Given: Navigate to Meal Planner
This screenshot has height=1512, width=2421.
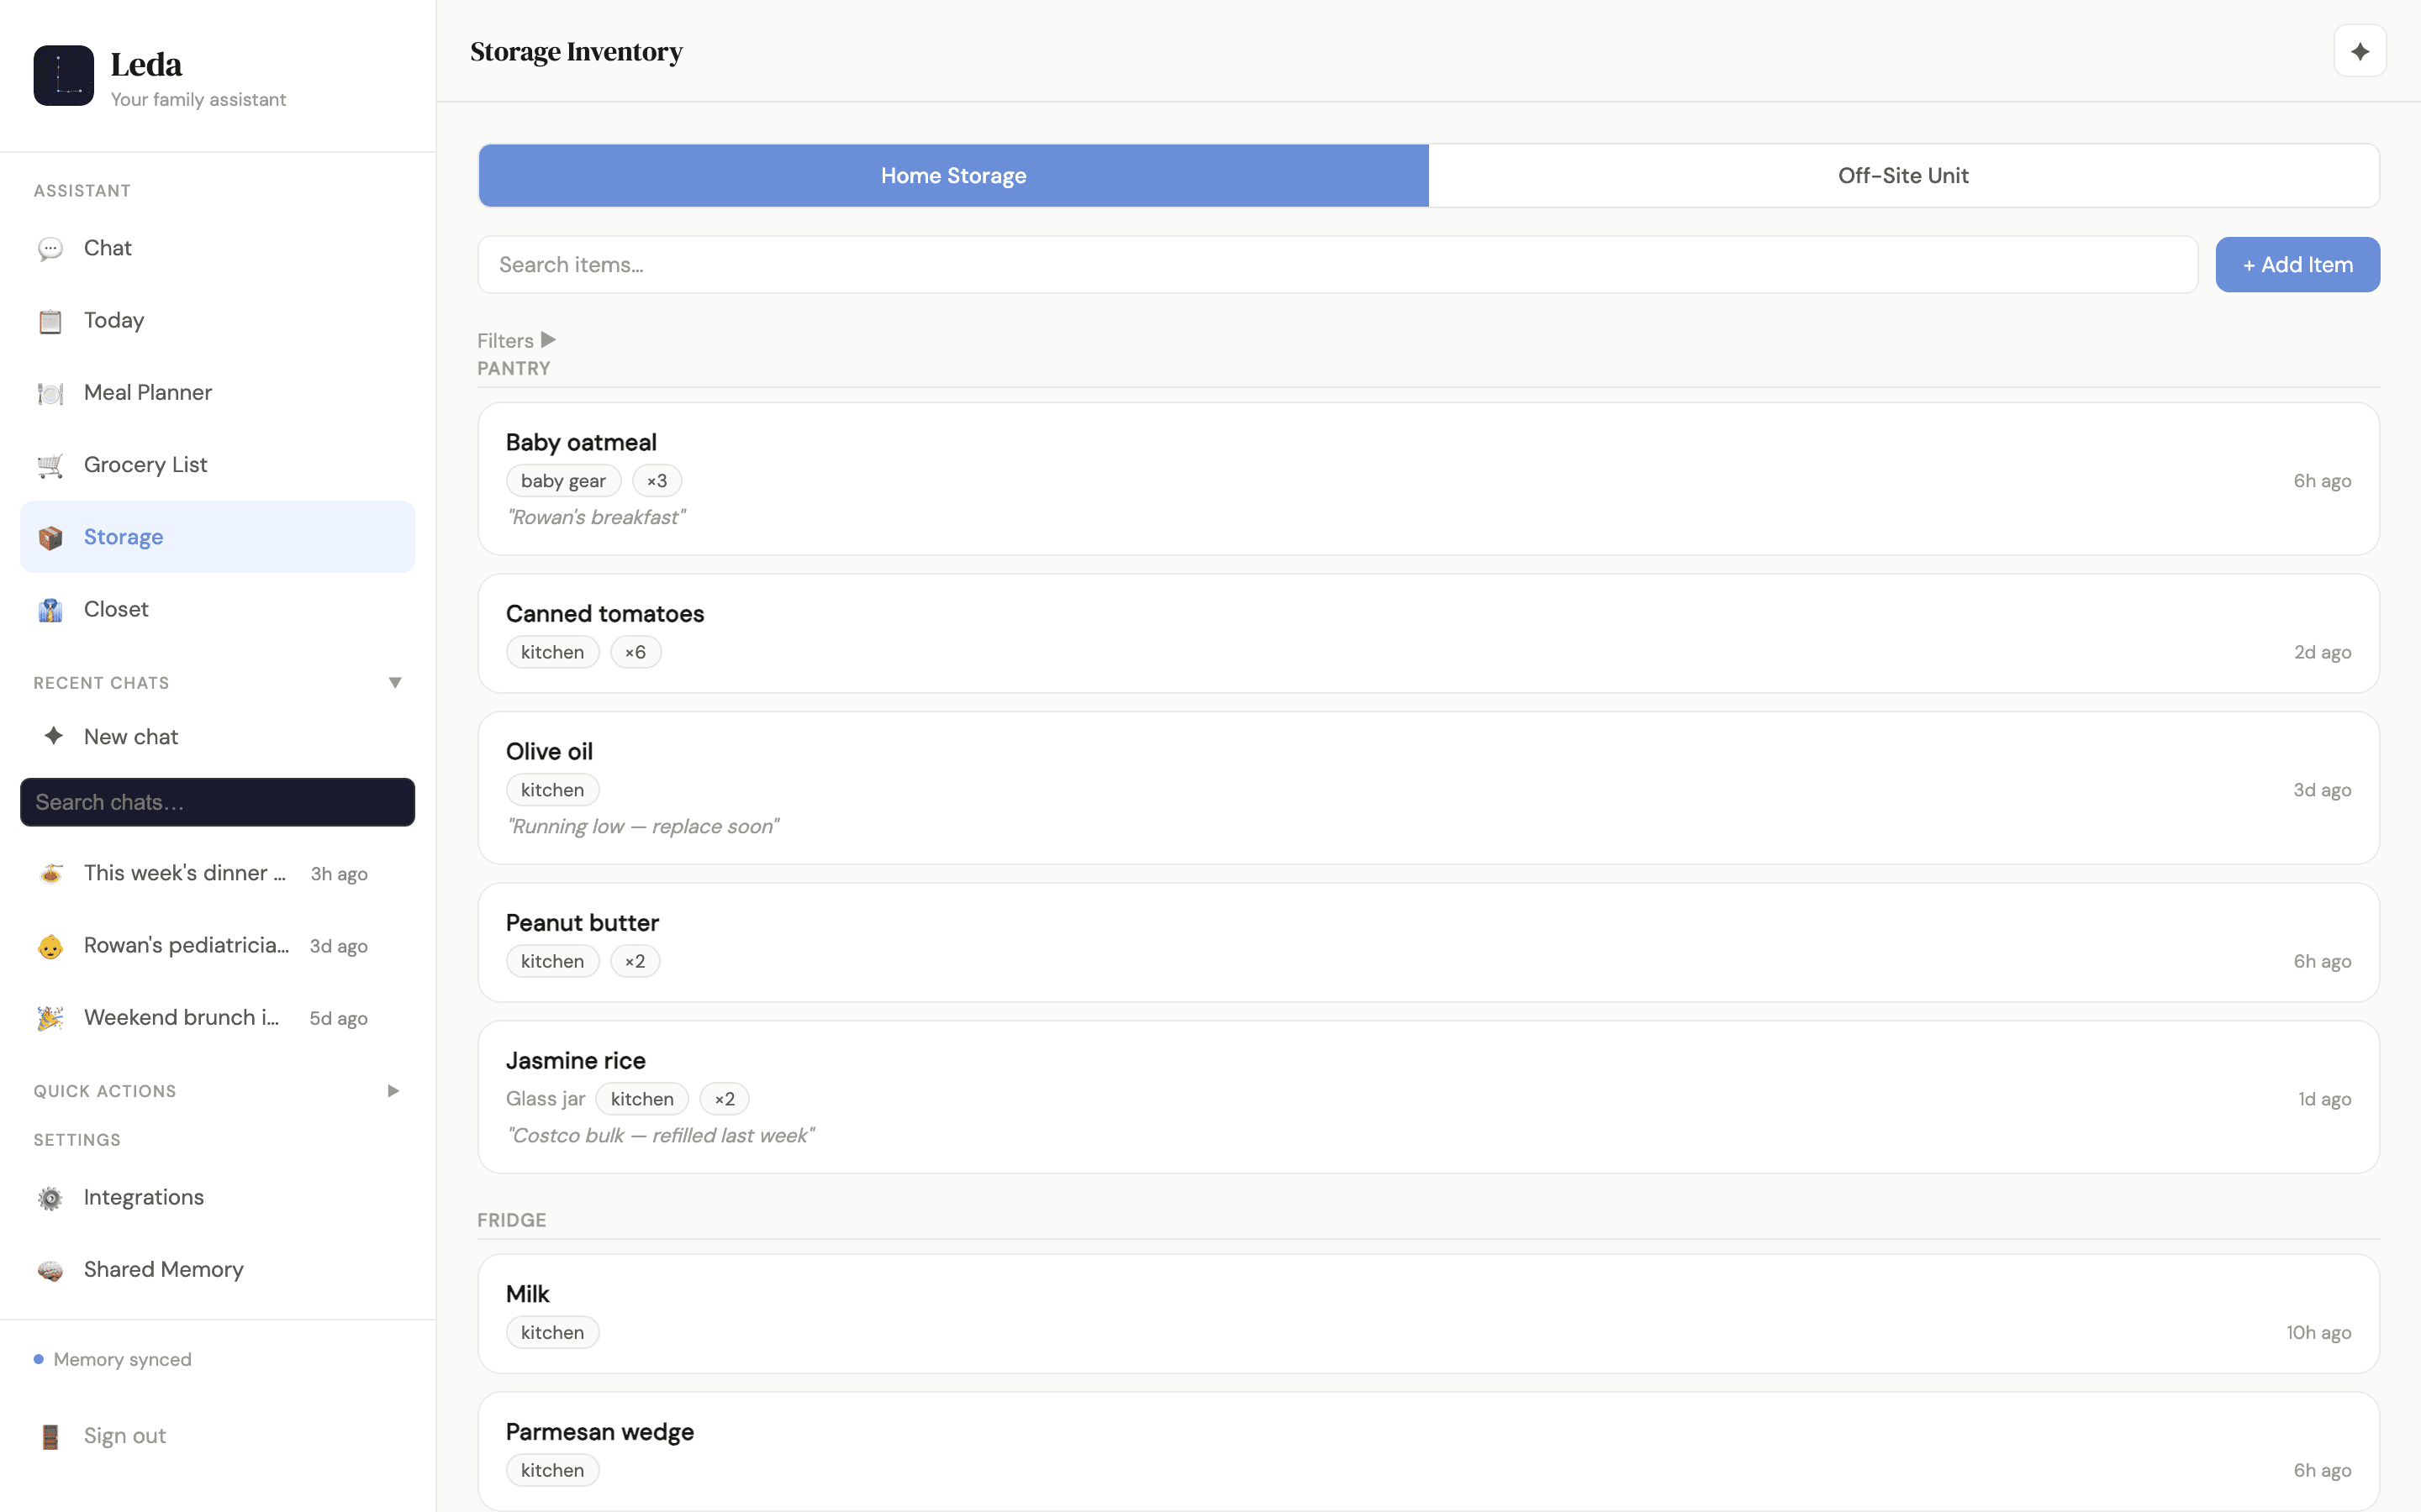Looking at the screenshot, I should click(x=217, y=393).
